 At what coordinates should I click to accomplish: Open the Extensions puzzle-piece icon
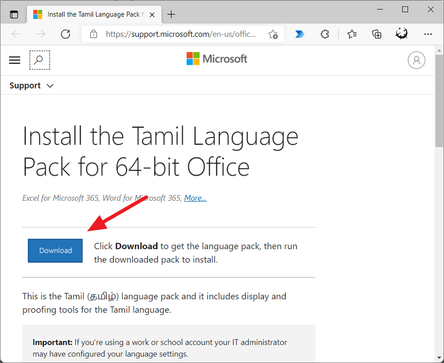pos(325,34)
